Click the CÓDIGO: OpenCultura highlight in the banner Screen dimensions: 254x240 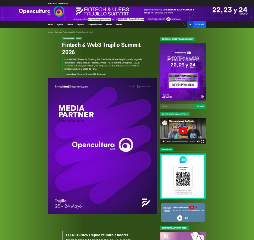[131, 19]
